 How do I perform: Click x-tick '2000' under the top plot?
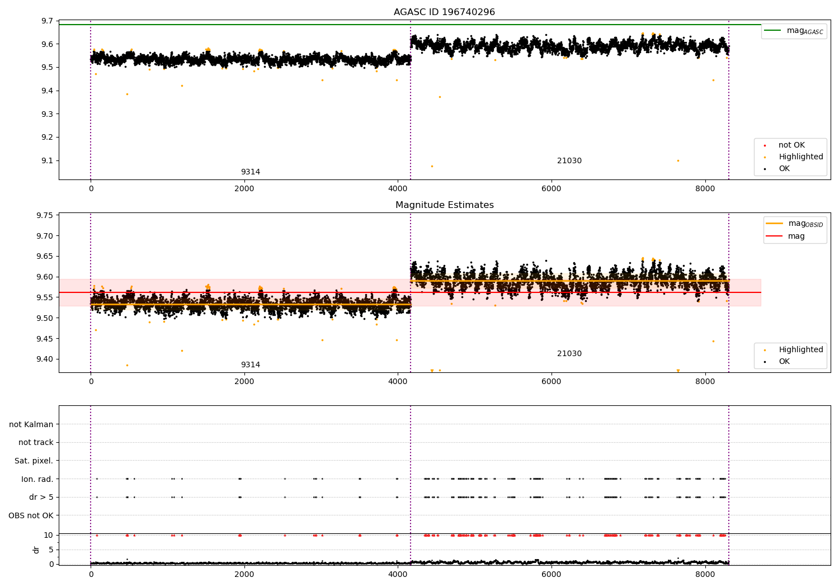(x=244, y=188)
